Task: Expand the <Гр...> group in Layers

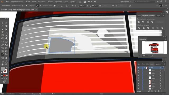Action: point(147,75)
